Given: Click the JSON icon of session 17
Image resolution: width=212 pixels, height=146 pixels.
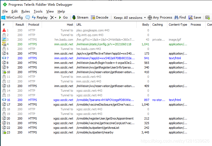Looking at the screenshot, I should [4, 104].
